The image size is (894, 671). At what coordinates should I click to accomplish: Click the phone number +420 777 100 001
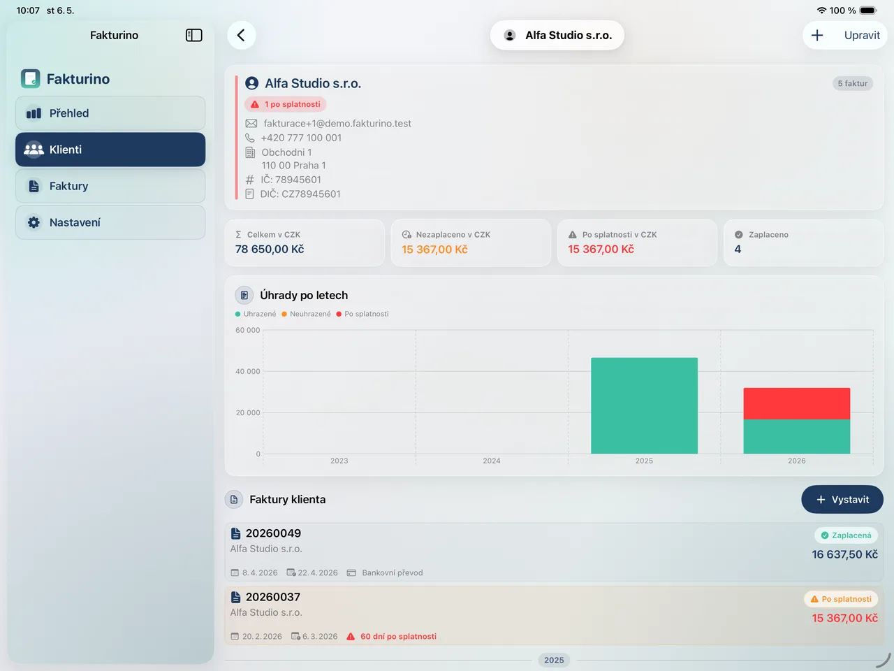click(301, 138)
